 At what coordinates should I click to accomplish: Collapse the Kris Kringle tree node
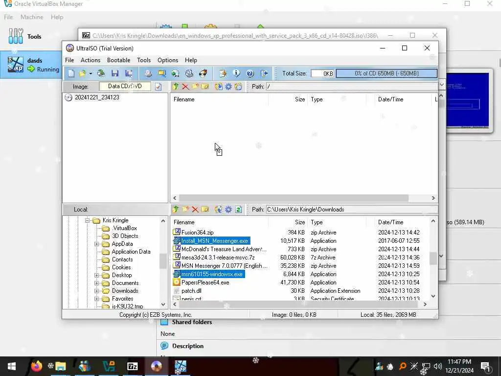tap(87, 220)
